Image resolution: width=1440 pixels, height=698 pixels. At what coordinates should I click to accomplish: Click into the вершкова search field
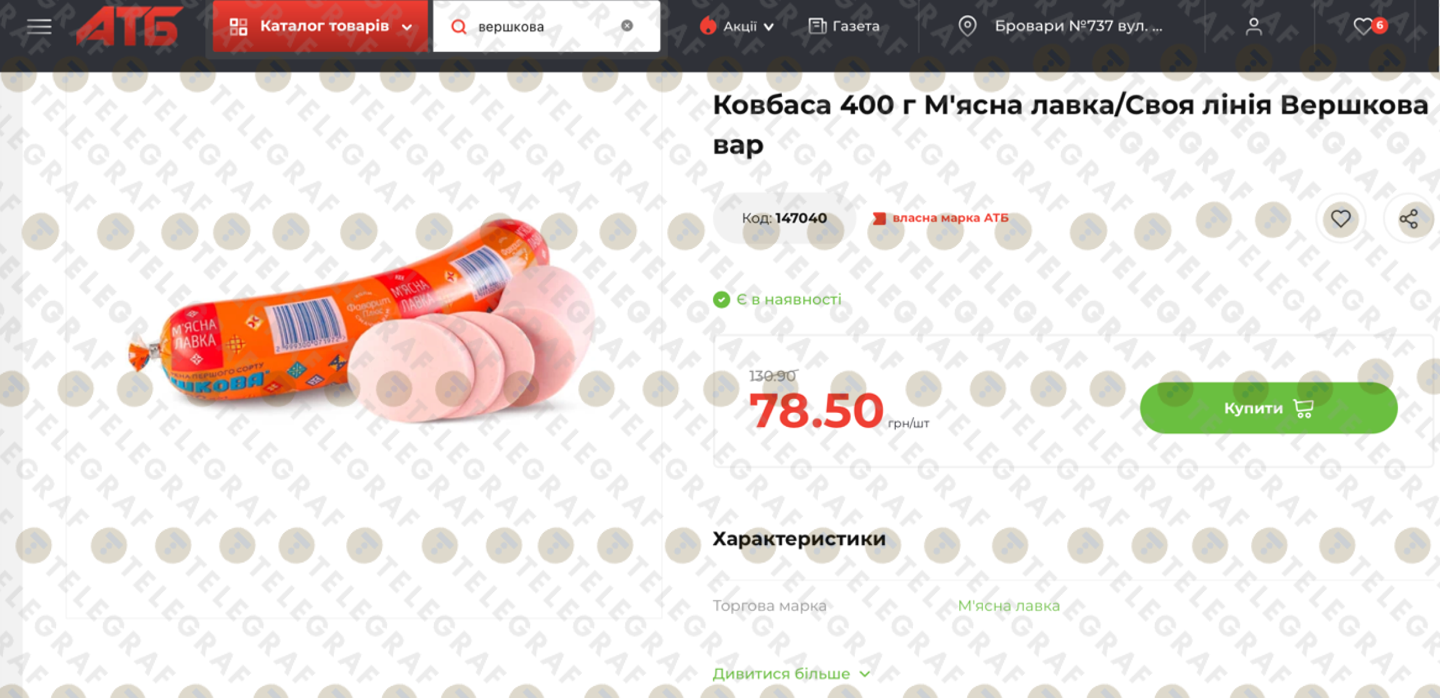point(545,26)
